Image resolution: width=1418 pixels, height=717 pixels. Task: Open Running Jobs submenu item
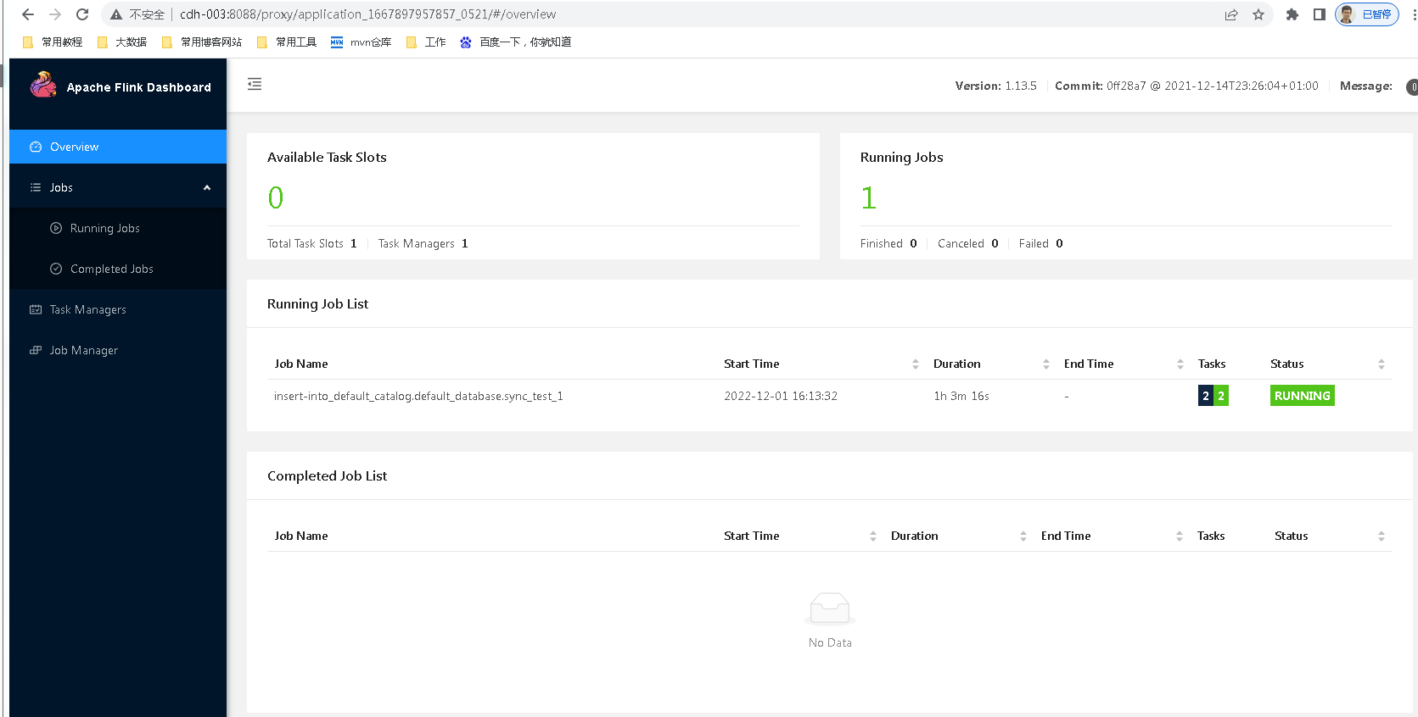118,228
